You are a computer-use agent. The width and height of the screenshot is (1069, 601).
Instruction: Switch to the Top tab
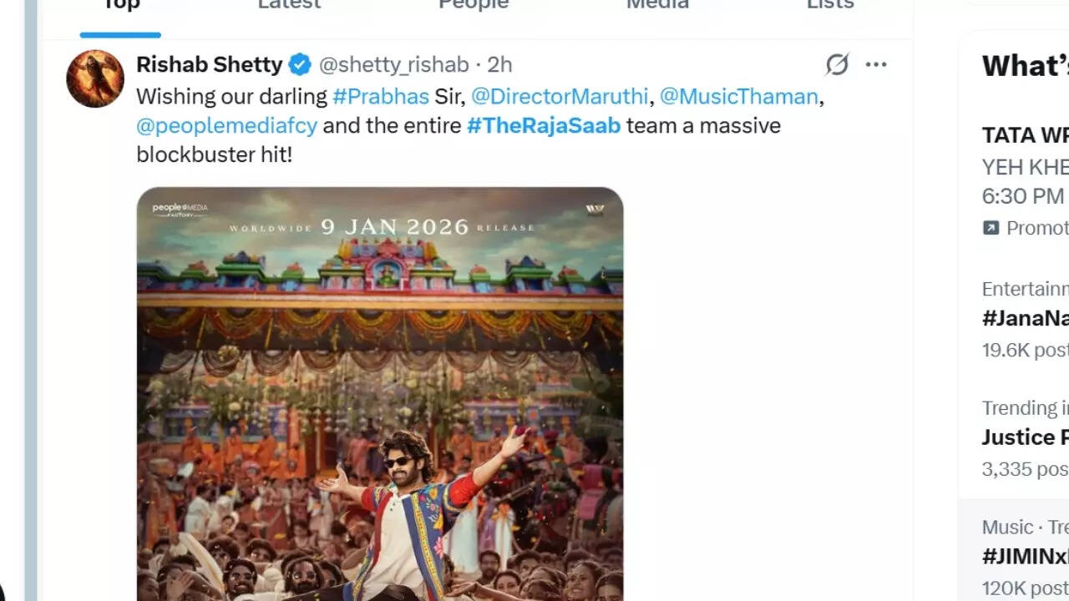click(x=120, y=5)
